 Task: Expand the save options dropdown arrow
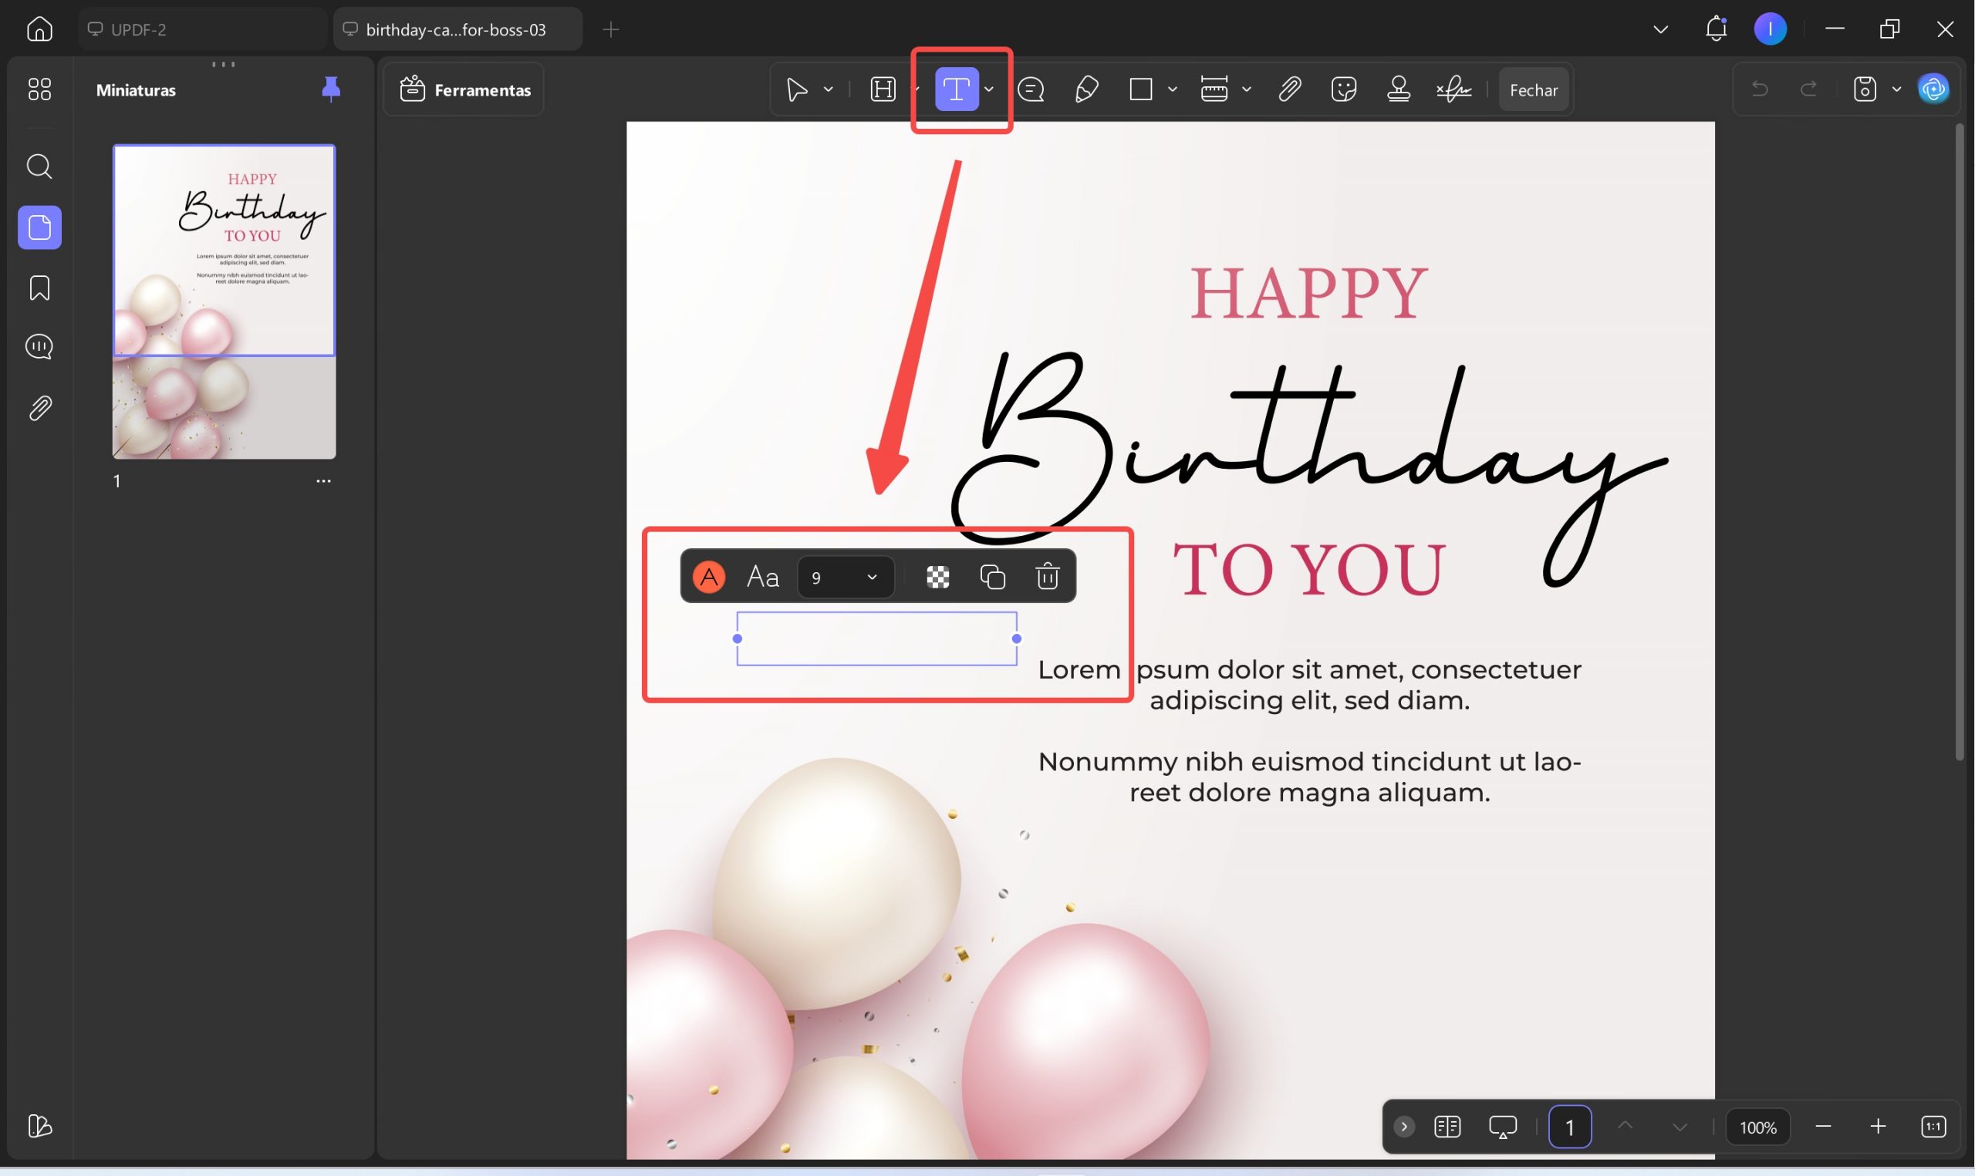point(1896,89)
